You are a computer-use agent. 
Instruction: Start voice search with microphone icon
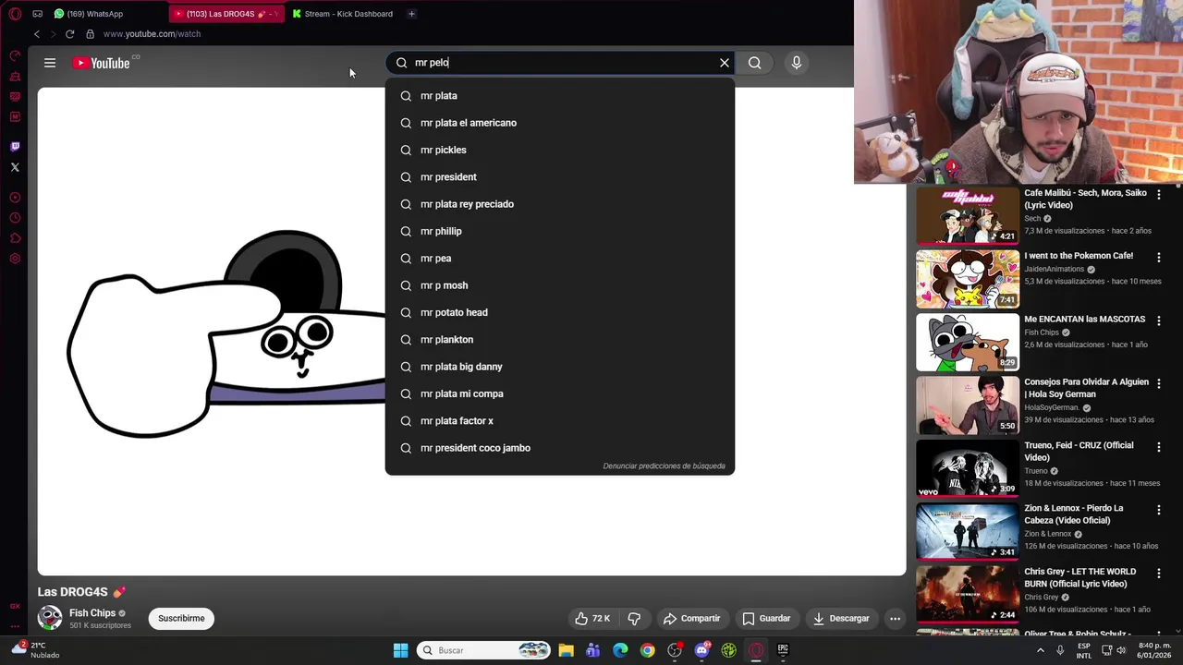(797, 63)
